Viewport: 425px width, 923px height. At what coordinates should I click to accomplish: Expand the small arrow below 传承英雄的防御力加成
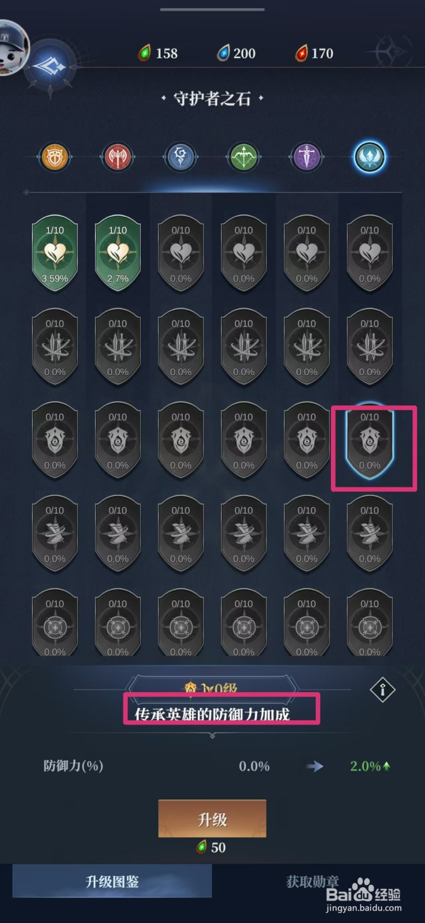212,736
